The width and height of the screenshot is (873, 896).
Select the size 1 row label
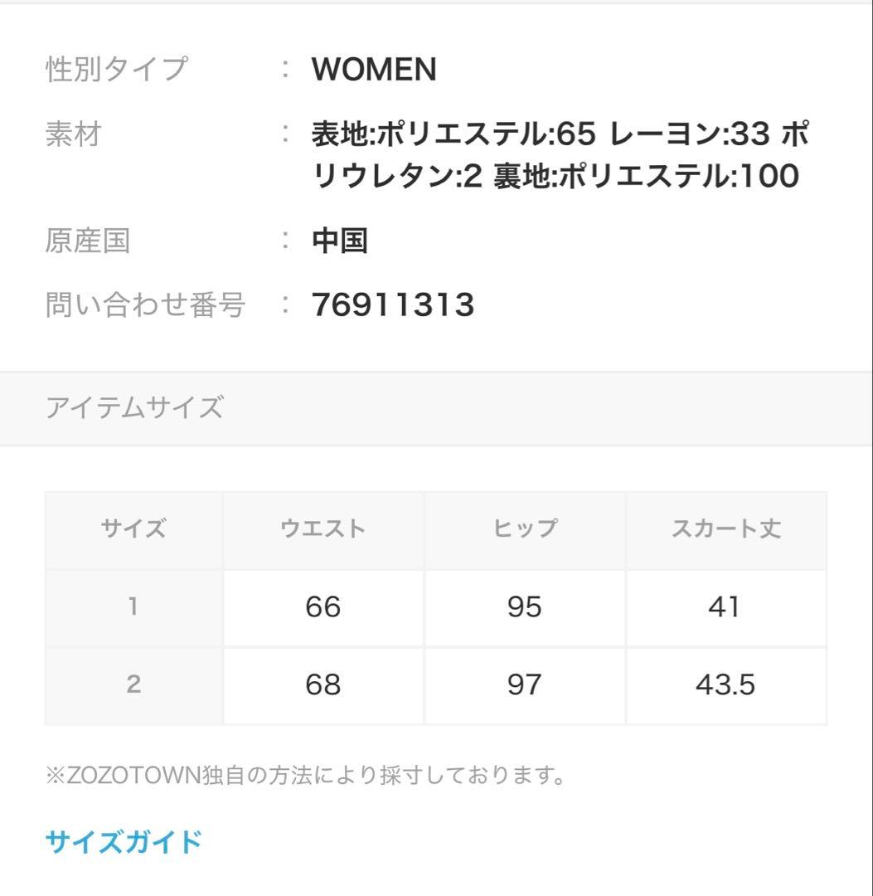[133, 607]
